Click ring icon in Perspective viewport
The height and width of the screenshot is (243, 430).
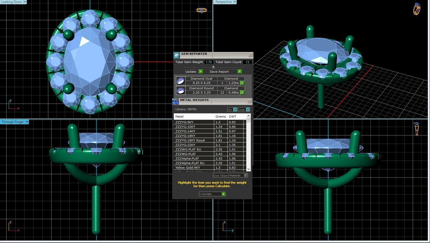(x=417, y=9)
